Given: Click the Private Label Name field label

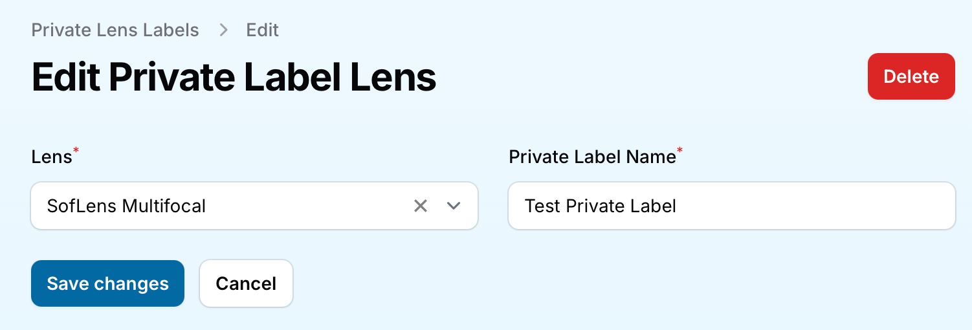Looking at the screenshot, I should point(591,157).
